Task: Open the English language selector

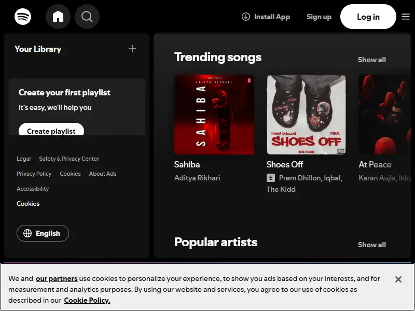Action: [x=43, y=233]
